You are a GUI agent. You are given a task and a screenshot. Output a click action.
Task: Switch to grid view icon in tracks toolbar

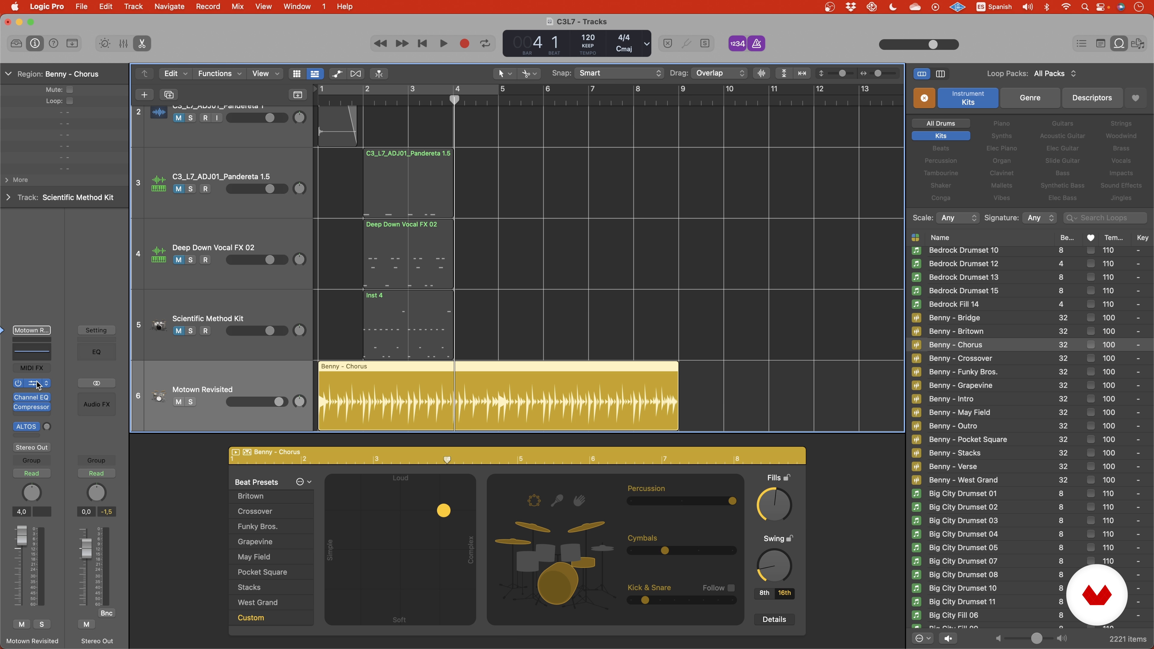pyautogui.click(x=297, y=73)
